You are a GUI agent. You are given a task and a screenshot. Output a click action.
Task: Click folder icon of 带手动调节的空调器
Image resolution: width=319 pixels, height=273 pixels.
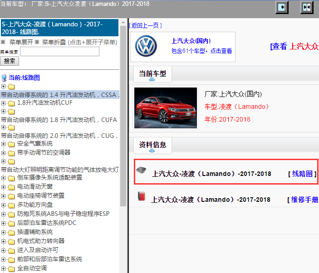point(11,153)
